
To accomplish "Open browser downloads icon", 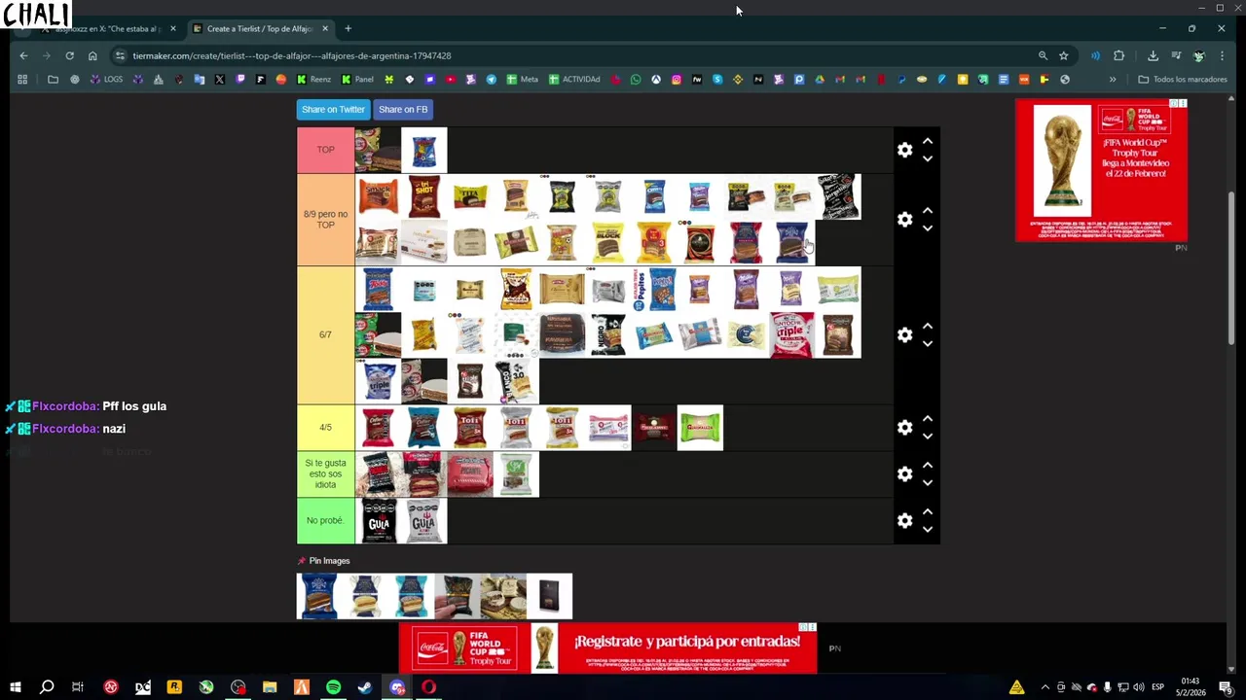I will pyautogui.click(x=1153, y=55).
